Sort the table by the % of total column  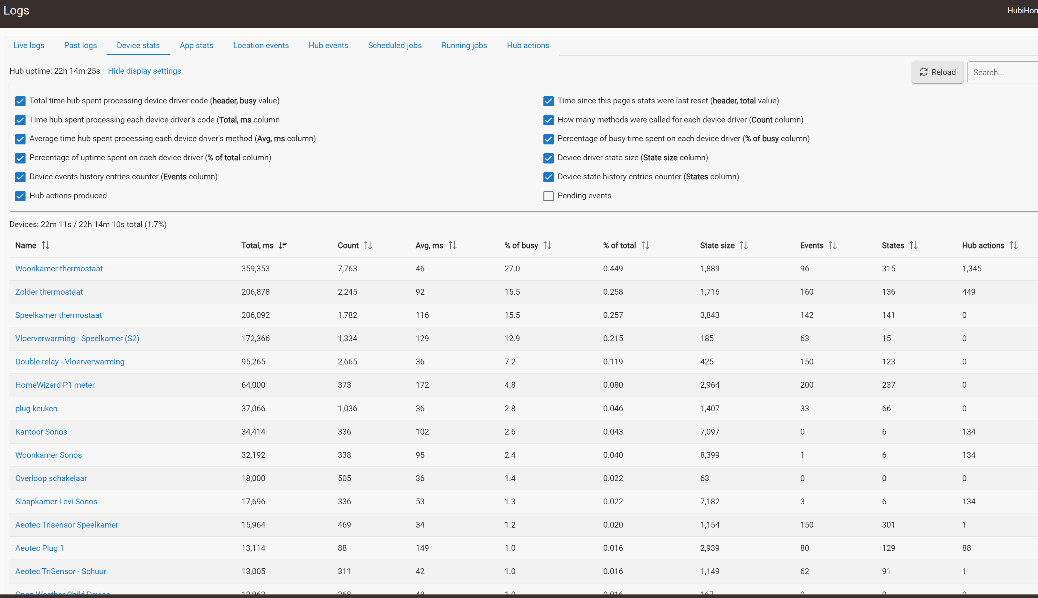[x=645, y=245]
